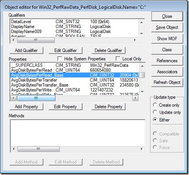Screen dimensions: 189x175
Task: Click the Qualifiers list down scroll arrow
Action: tap(141, 34)
